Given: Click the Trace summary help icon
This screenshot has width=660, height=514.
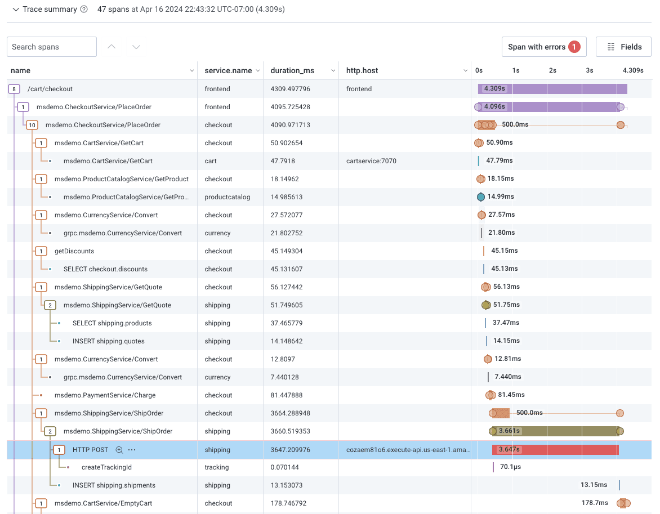Looking at the screenshot, I should coord(84,10).
